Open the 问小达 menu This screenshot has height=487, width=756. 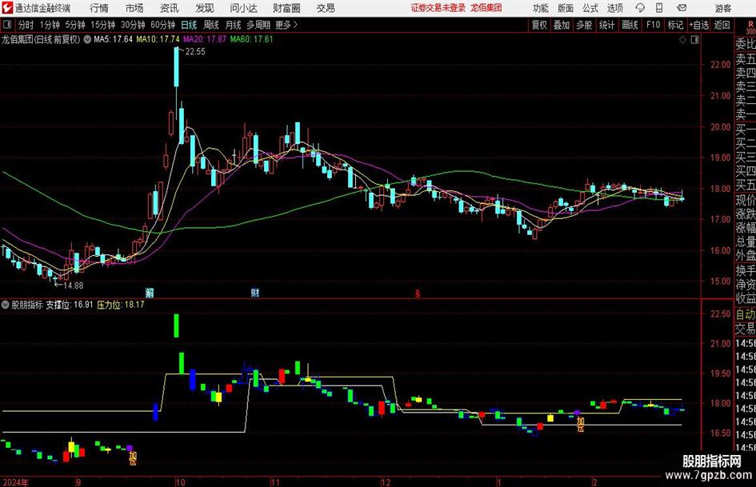[243, 8]
